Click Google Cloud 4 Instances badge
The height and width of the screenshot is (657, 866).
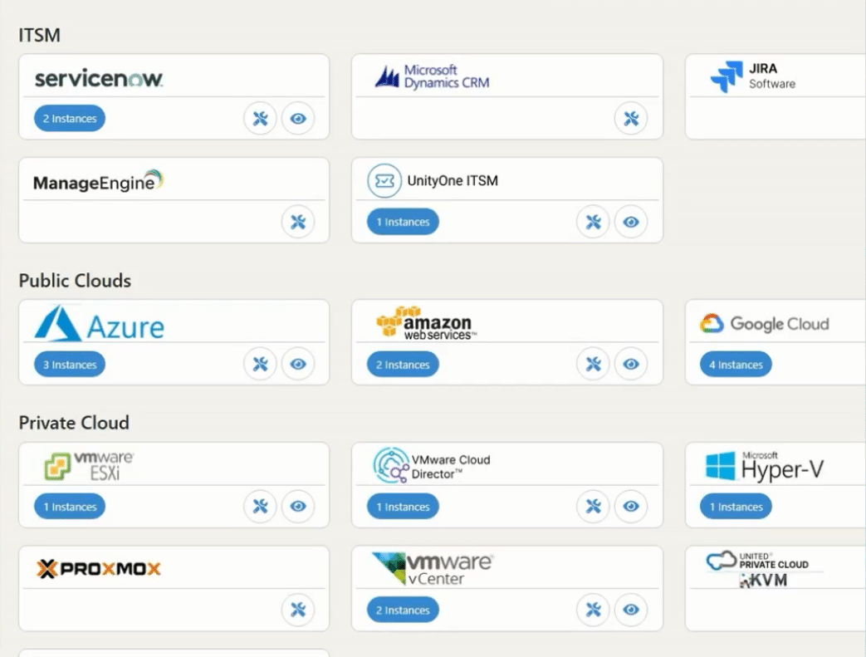tap(736, 364)
